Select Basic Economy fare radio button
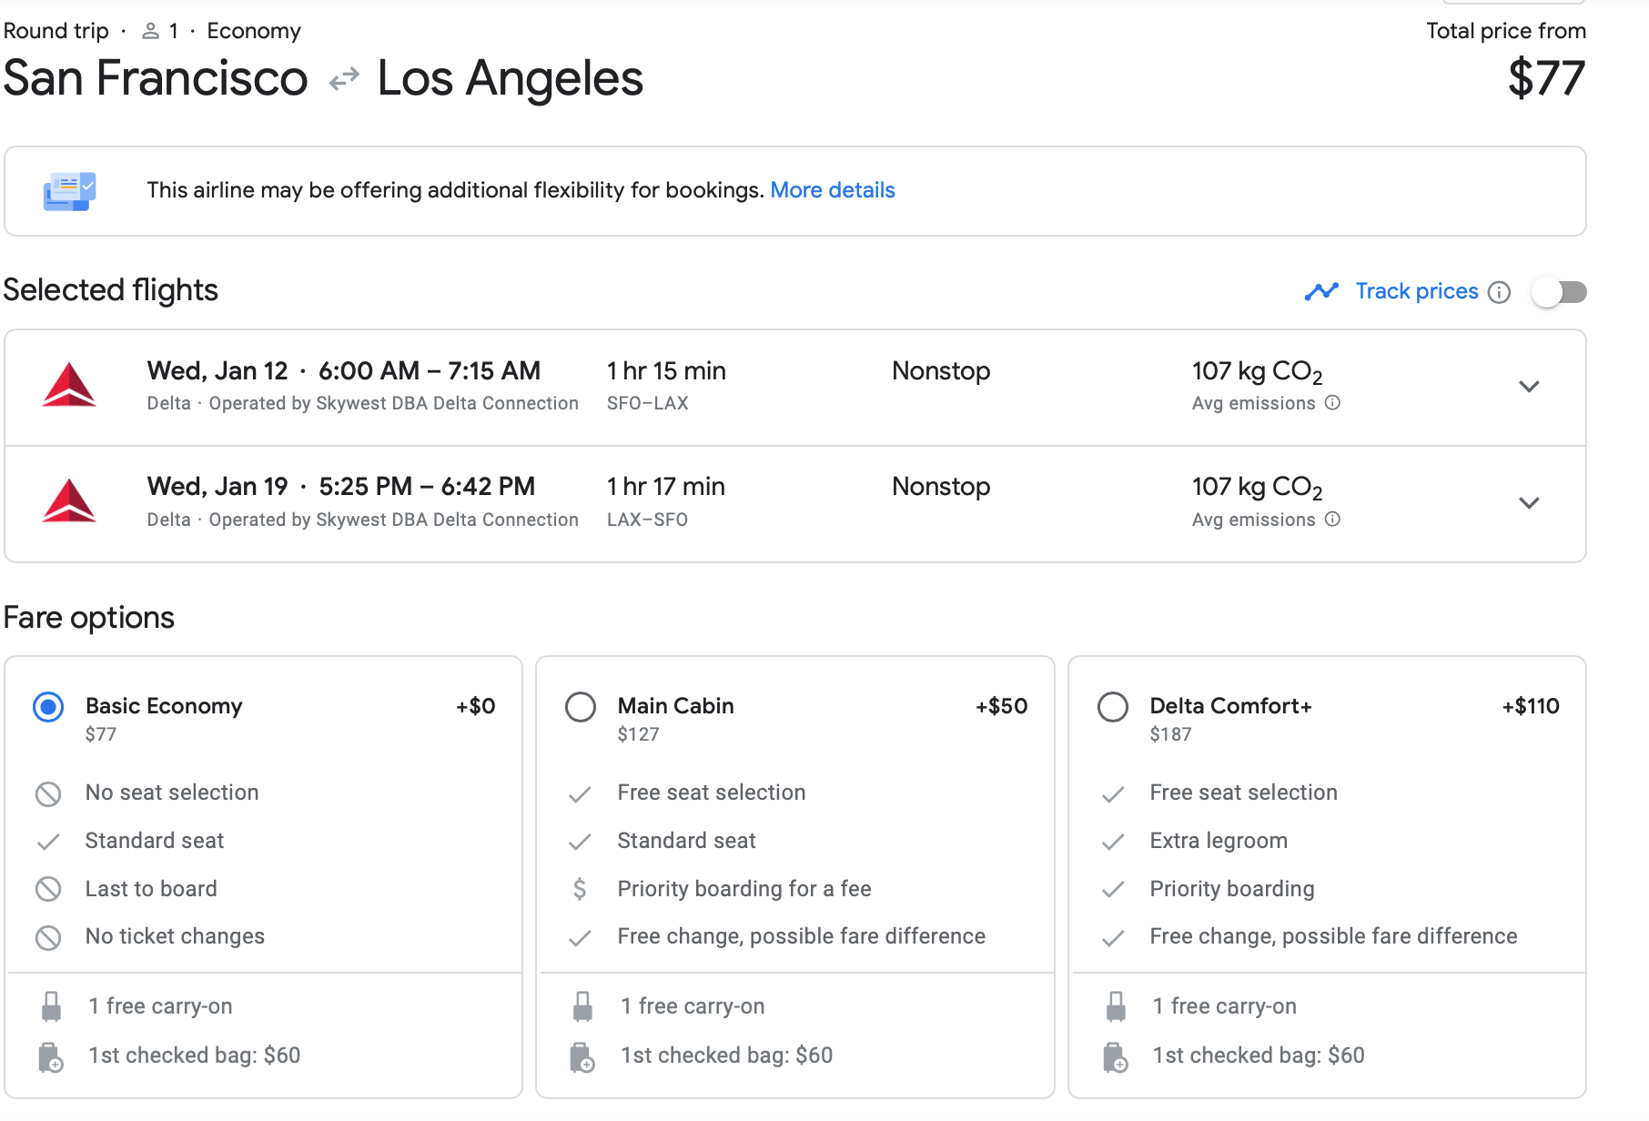 [48, 707]
